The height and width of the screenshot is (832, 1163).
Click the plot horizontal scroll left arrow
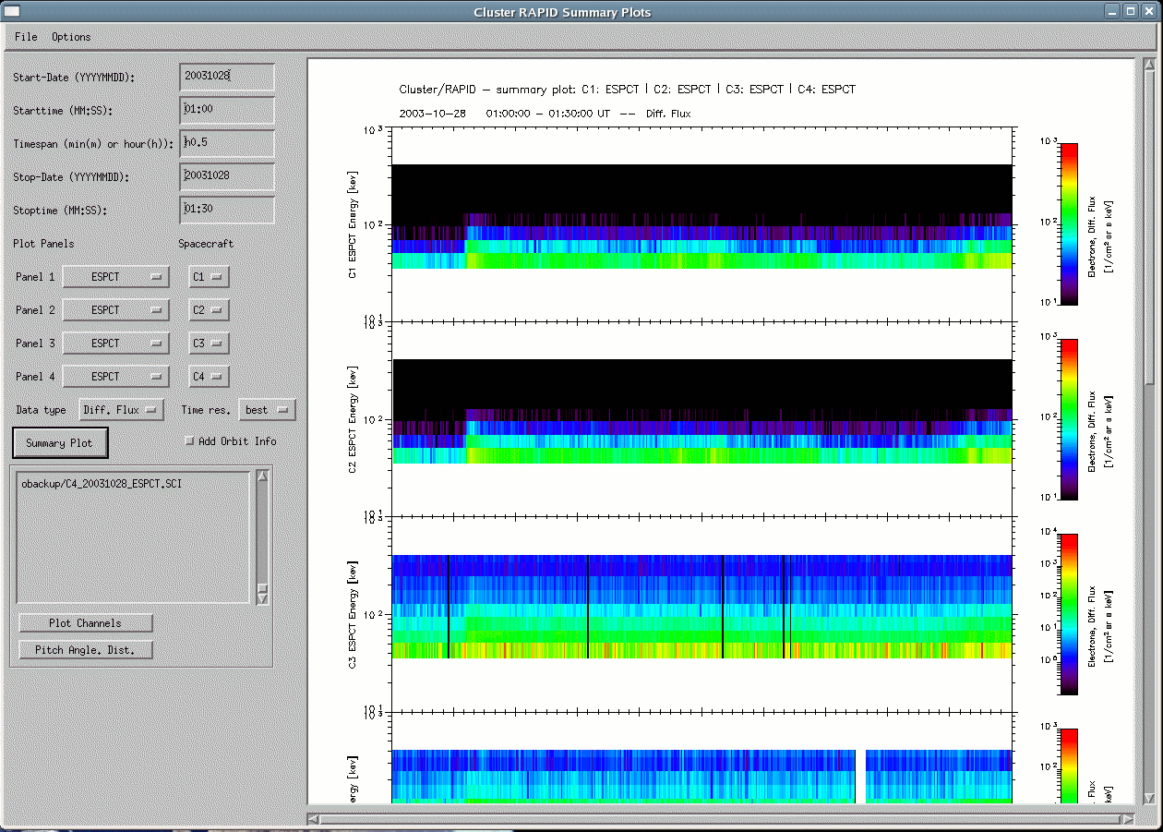(x=314, y=818)
